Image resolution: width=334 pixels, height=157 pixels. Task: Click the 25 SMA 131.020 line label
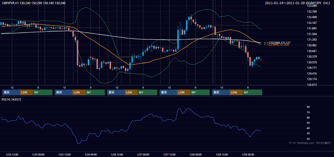click(277, 45)
